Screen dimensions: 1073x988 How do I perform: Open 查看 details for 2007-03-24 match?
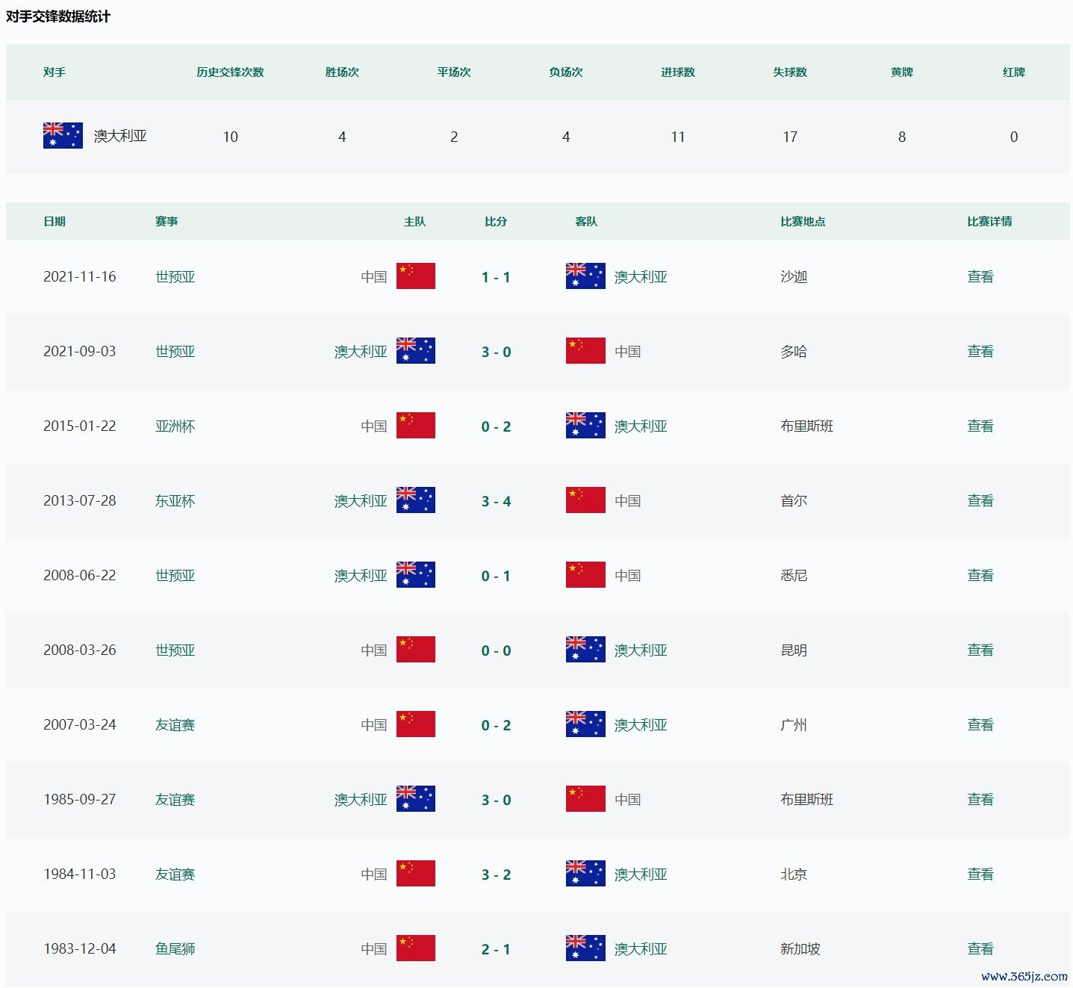pyautogui.click(x=980, y=725)
